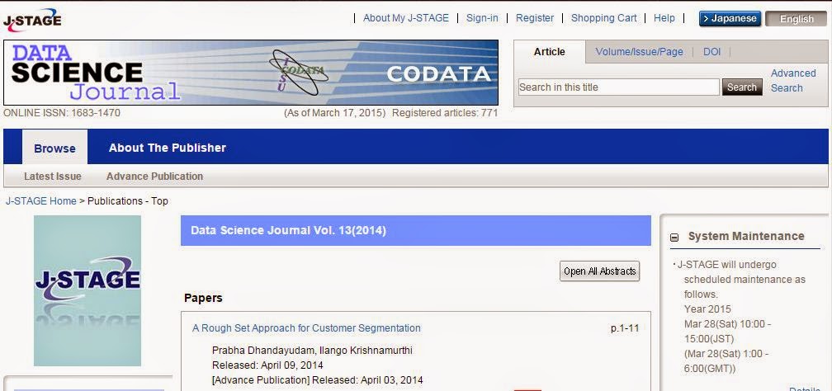832x391 pixels.
Task: Open the Help link
Action: tap(664, 18)
